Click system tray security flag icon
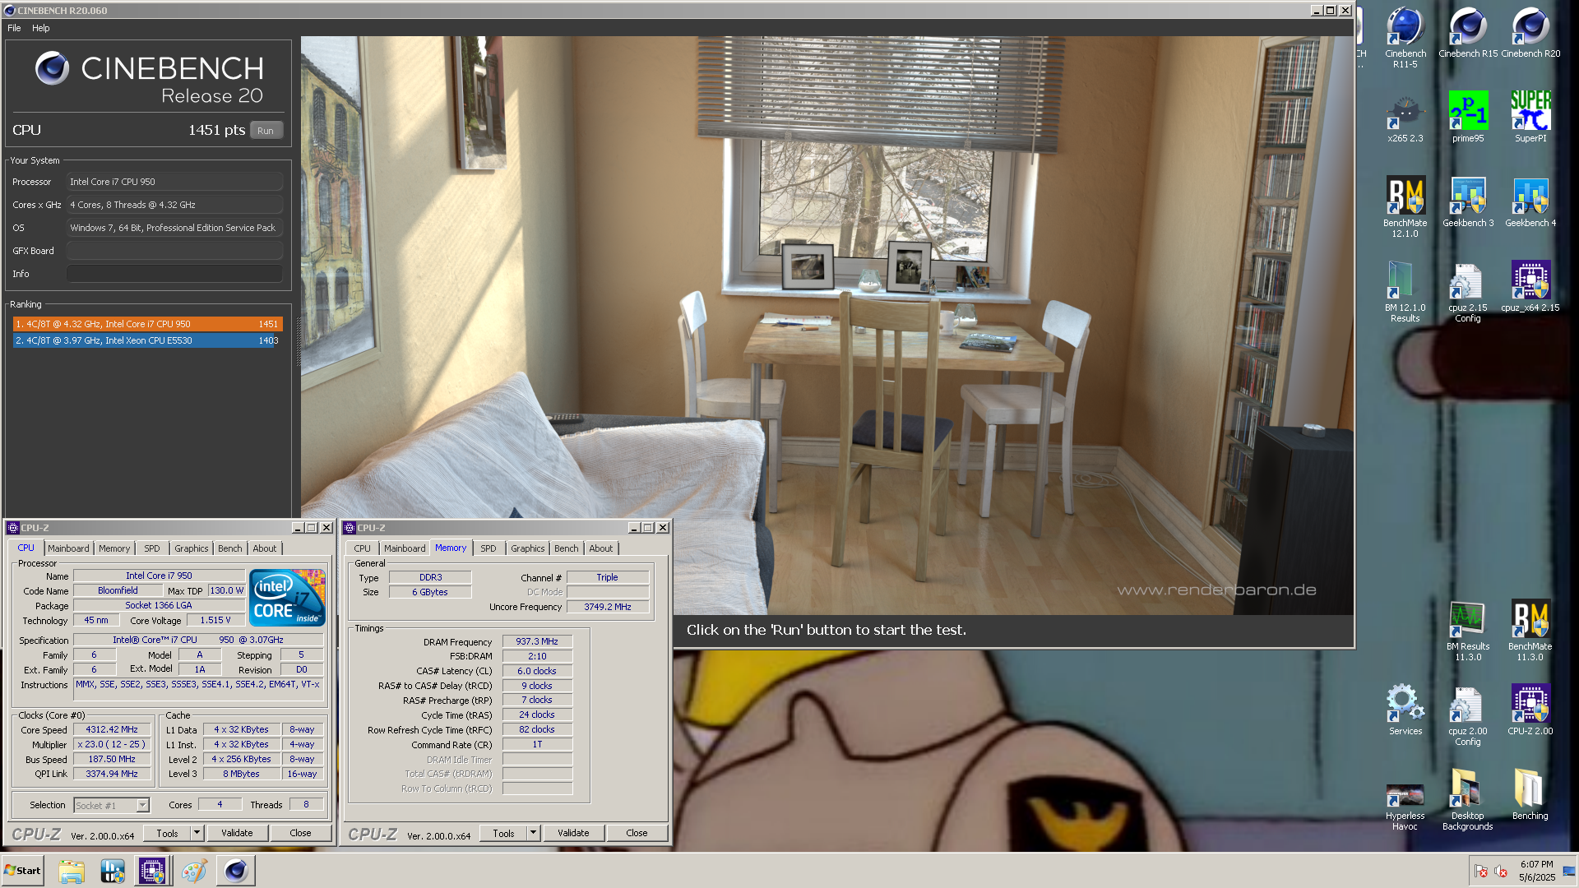Screen dimensions: 1579x888 pyautogui.click(x=1481, y=871)
